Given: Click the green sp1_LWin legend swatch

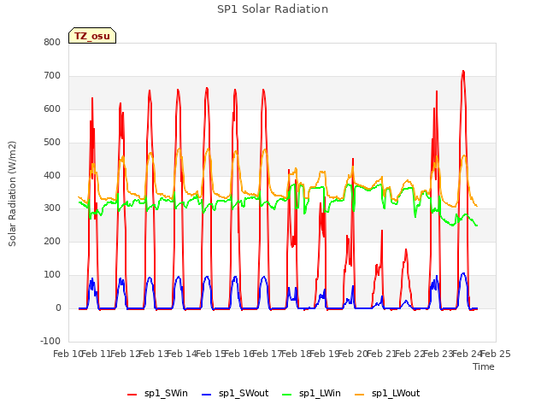Looking at the screenshot, I should (x=287, y=395).
